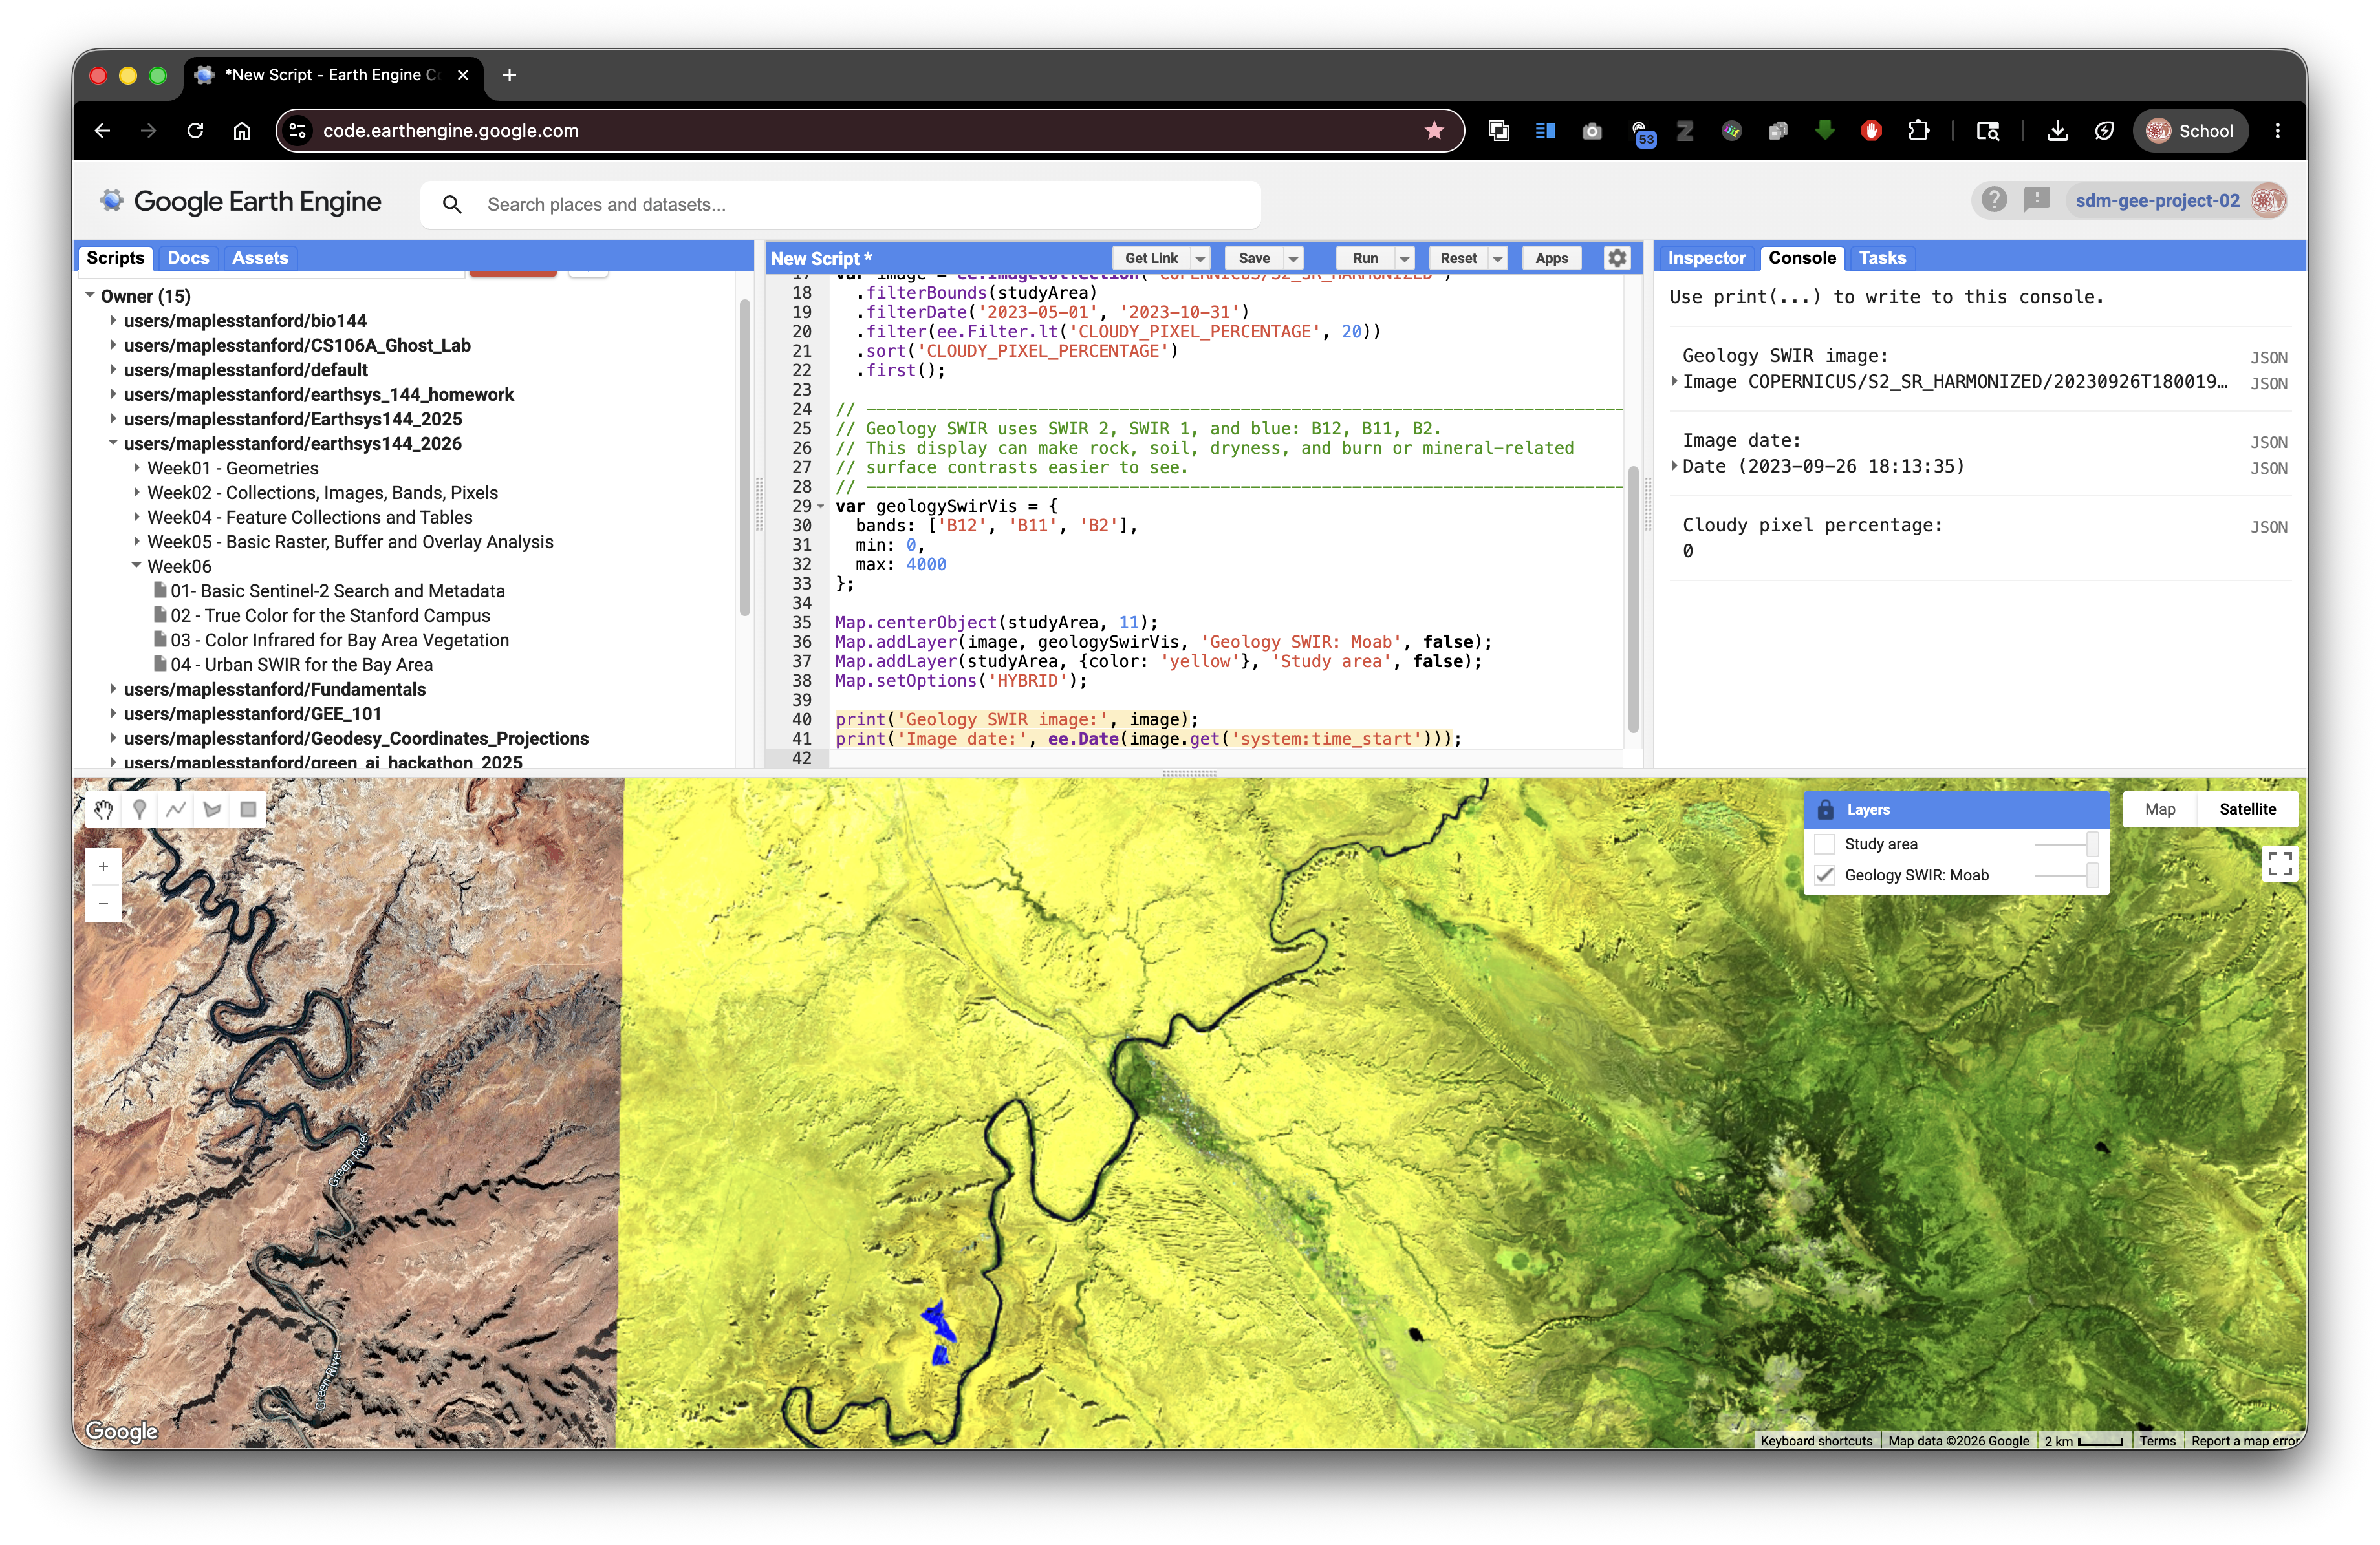Enable the Study area layer checkbox

1824,844
